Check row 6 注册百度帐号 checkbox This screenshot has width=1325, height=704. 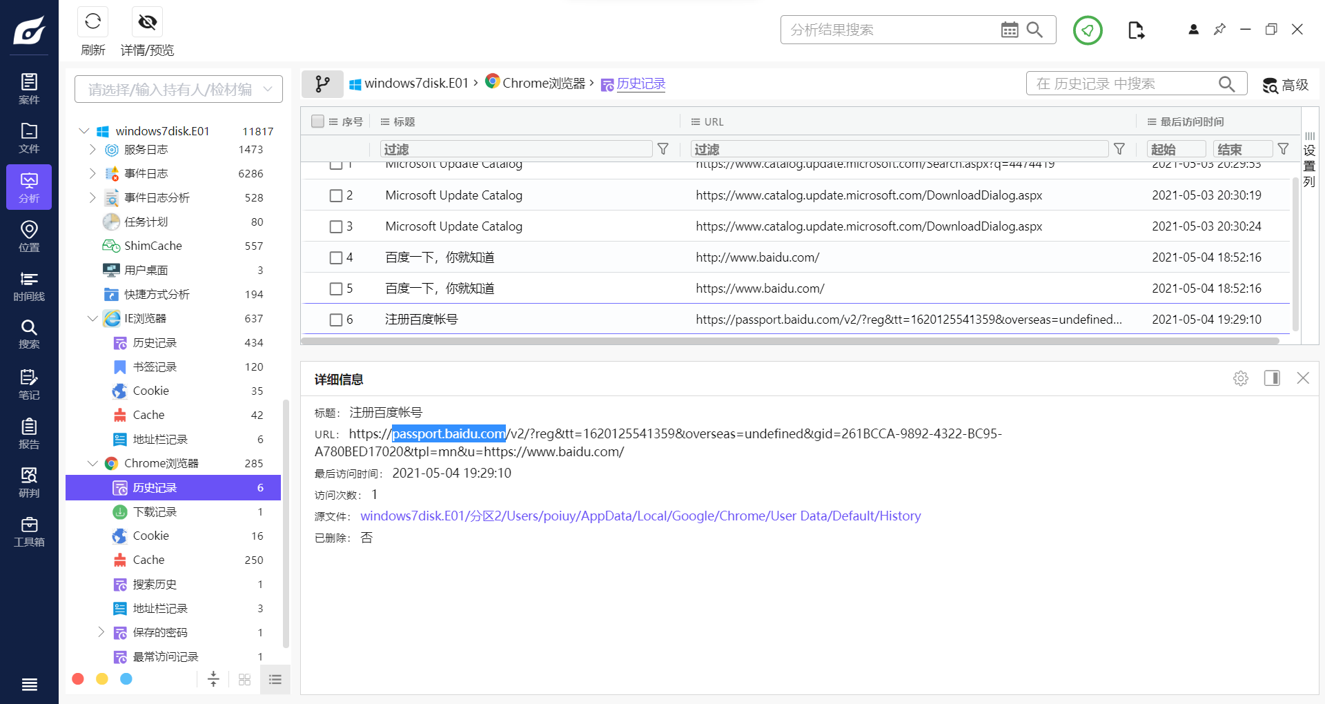[x=336, y=320]
